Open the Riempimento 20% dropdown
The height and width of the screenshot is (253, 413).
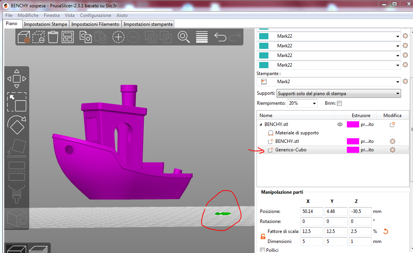302,103
